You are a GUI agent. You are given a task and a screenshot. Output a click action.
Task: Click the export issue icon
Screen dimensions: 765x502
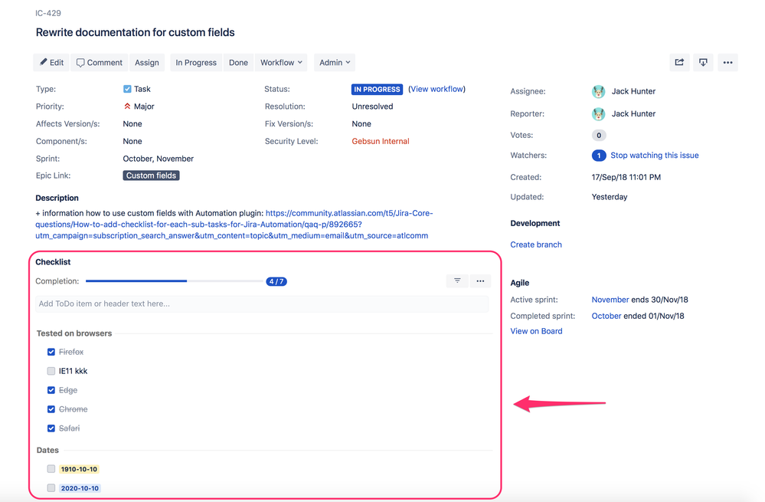pos(703,63)
